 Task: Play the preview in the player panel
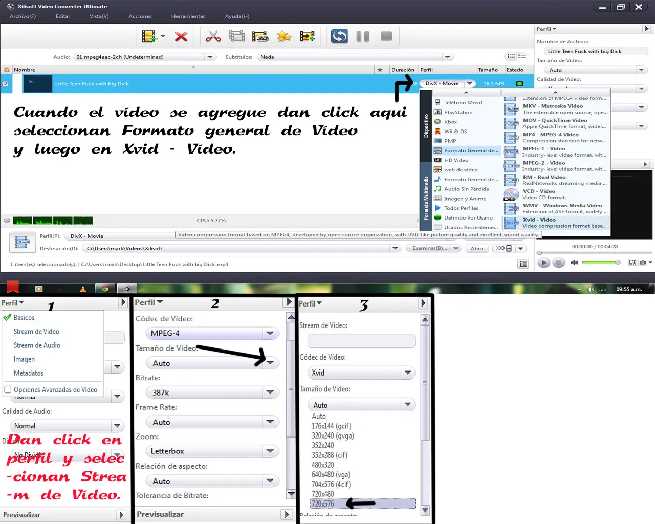[543, 263]
